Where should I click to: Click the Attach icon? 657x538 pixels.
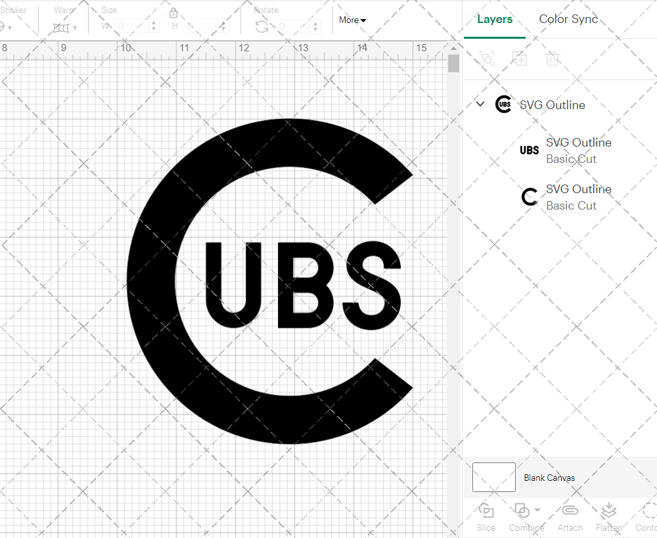pyautogui.click(x=570, y=518)
